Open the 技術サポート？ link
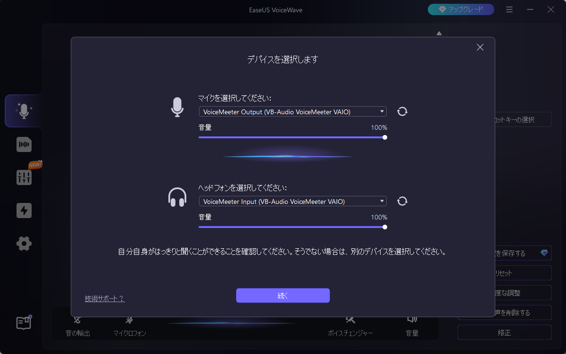 point(105,299)
